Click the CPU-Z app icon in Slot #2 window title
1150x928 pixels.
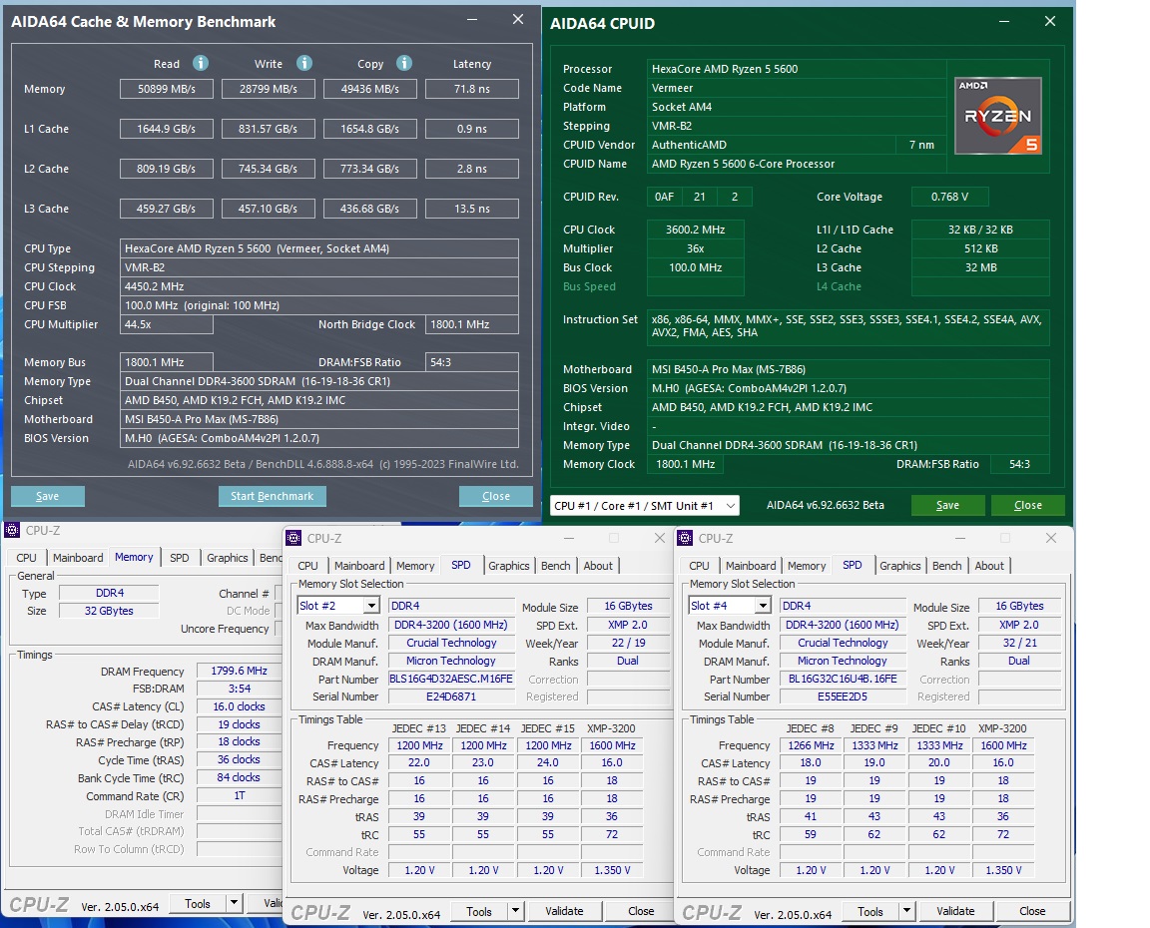[x=294, y=538]
